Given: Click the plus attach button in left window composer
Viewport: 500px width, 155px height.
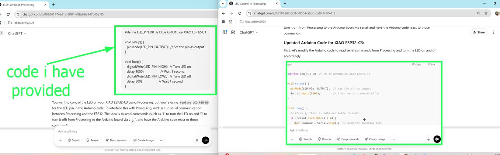Looking at the screenshot, I should [60, 140].
